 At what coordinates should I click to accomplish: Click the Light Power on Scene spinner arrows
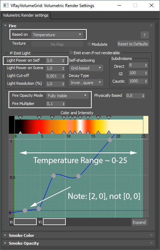63,68
